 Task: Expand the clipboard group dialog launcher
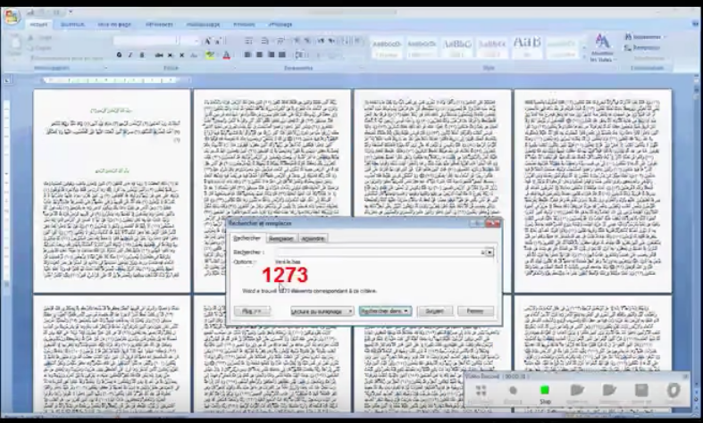tap(105, 68)
